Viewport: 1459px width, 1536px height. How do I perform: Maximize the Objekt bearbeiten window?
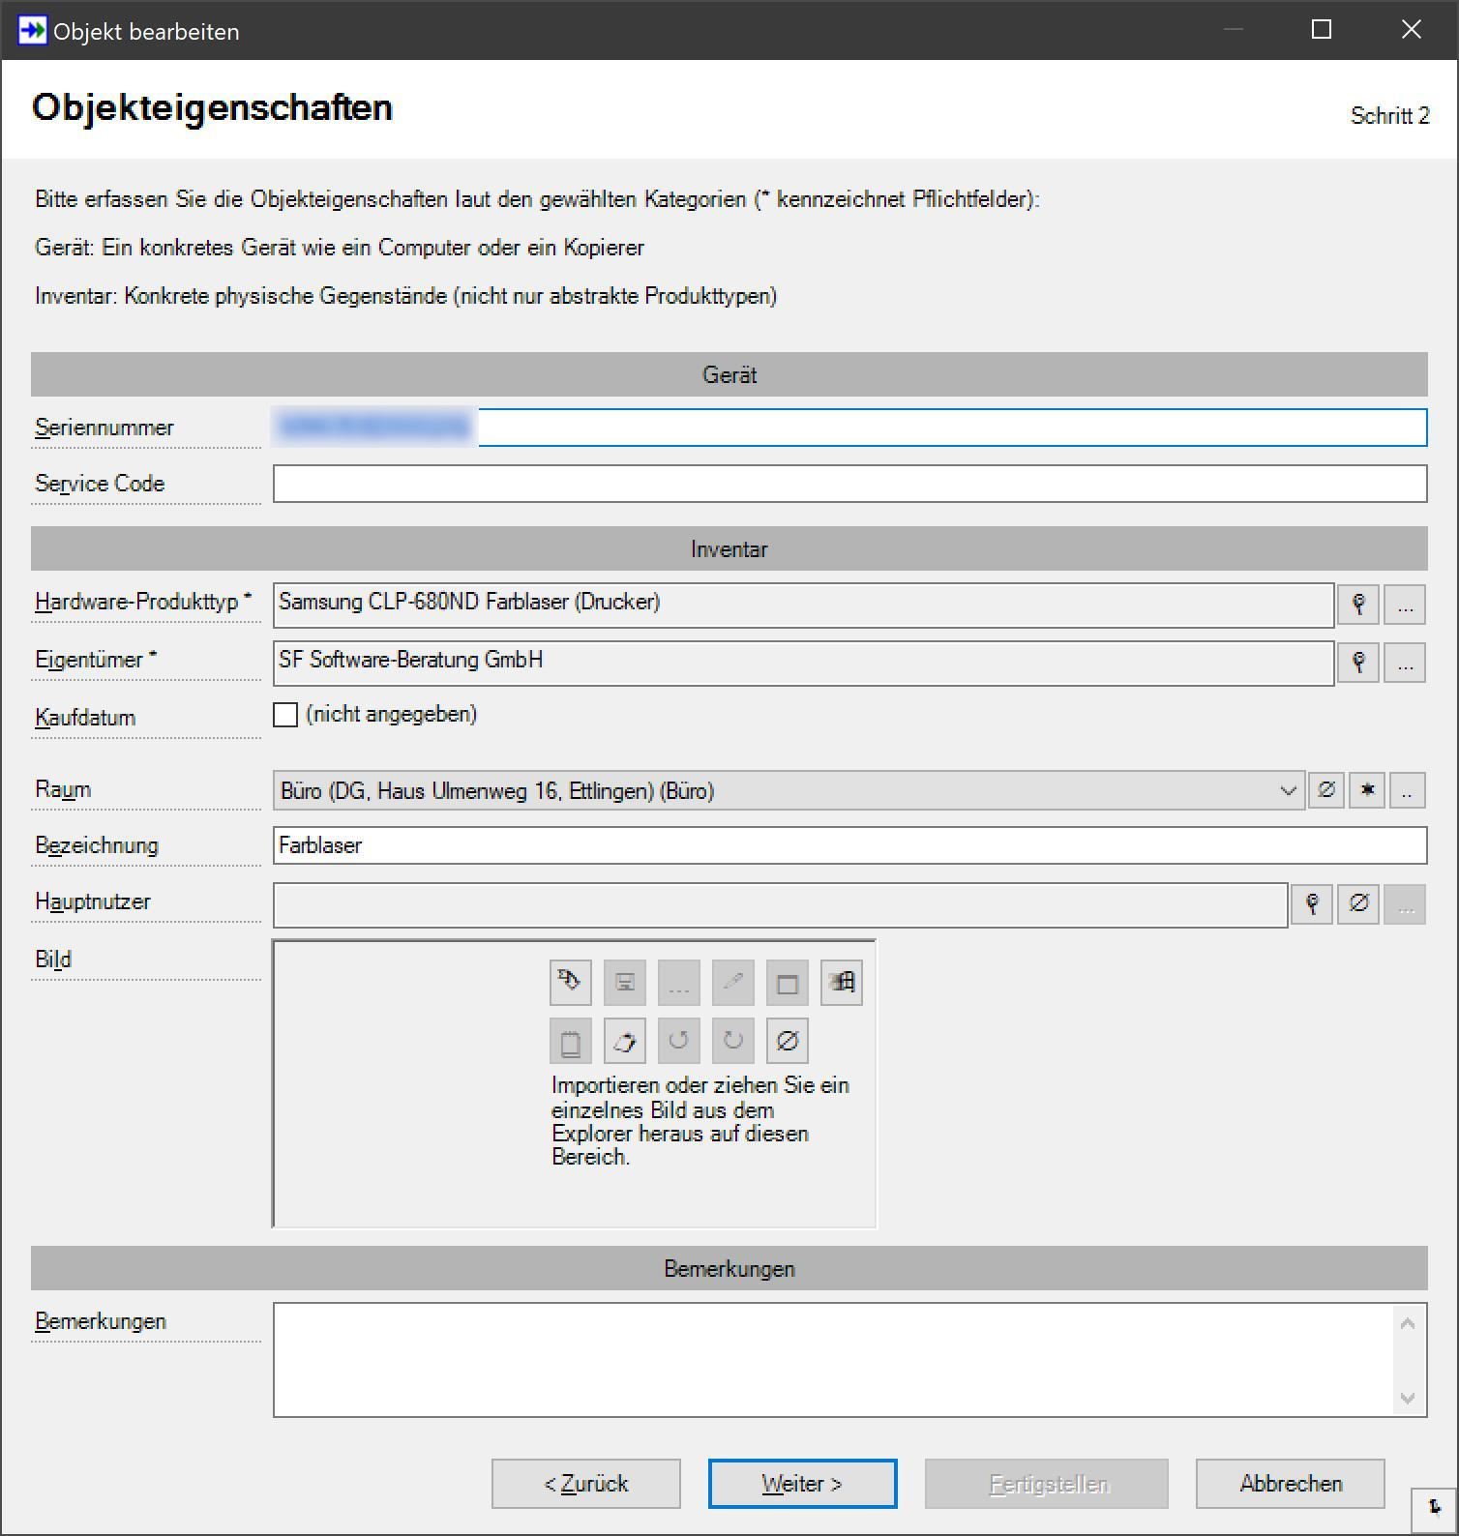click(1322, 30)
